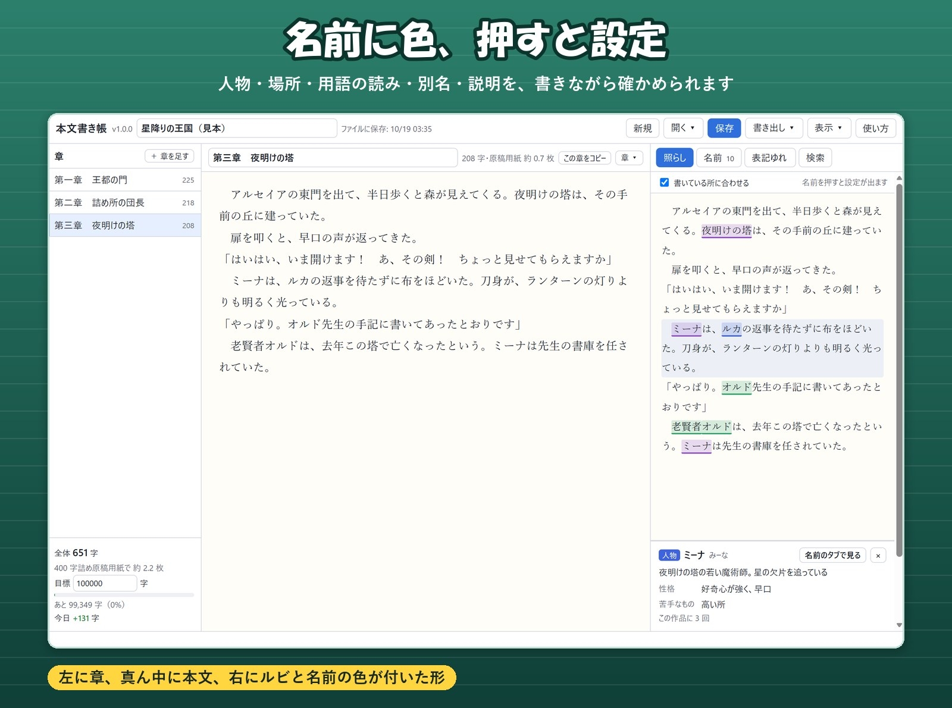The width and height of the screenshot is (952, 708).
Task: Add a chapter with 章を足す
Action: coord(170,156)
